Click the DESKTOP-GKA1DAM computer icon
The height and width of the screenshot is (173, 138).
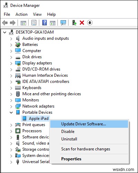coord(11,32)
